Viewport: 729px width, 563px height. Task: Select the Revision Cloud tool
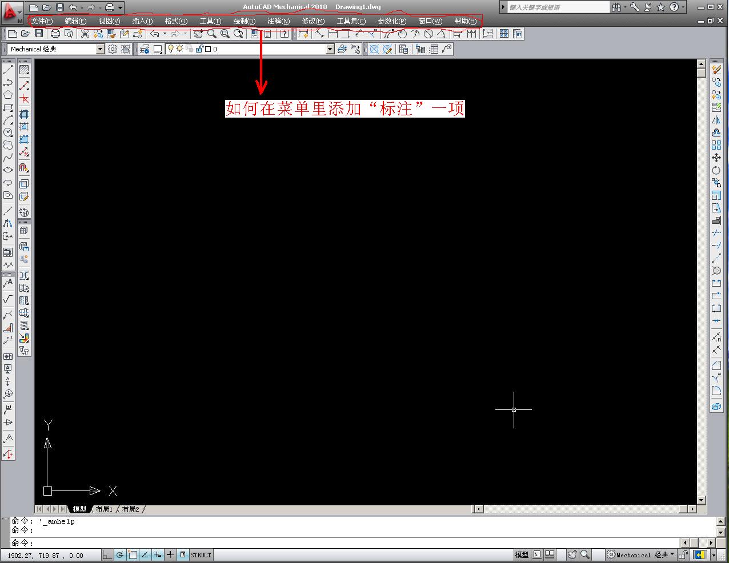click(x=8, y=145)
